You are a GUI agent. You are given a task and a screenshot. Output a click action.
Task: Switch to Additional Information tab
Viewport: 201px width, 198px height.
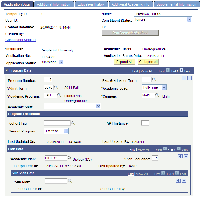53,4
